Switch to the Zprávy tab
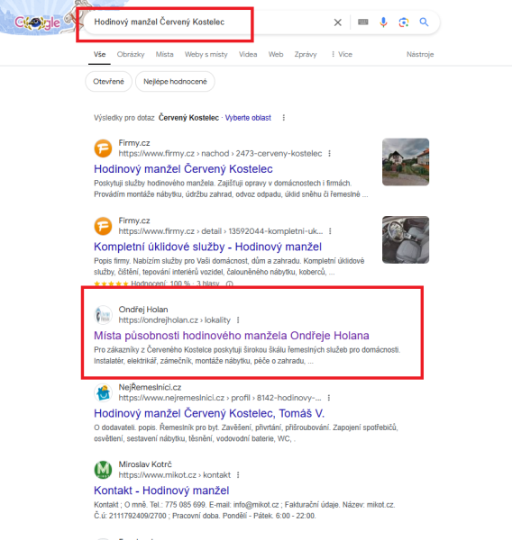Screen dimensions: 512x540 (306, 54)
